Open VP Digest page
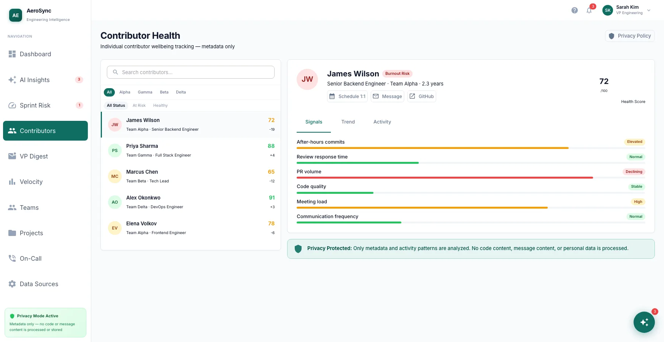Screen dimensions: 664x342 pyautogui.click(x=45, y=156)
